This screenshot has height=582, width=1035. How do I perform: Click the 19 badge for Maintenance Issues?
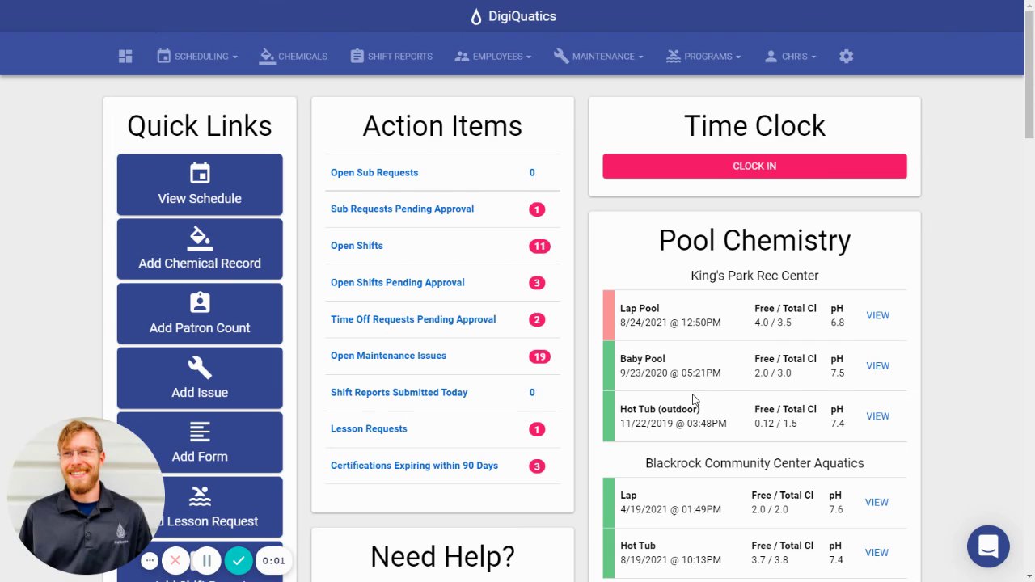pyautogui.click(x=539, y=356)
